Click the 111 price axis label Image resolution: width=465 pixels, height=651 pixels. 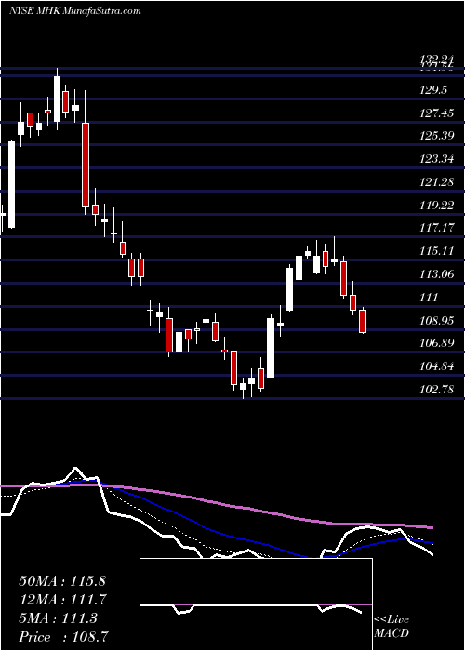tap(429, 298)
